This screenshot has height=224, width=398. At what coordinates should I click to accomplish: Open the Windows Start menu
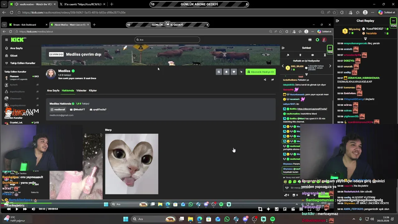click(126, 219)
